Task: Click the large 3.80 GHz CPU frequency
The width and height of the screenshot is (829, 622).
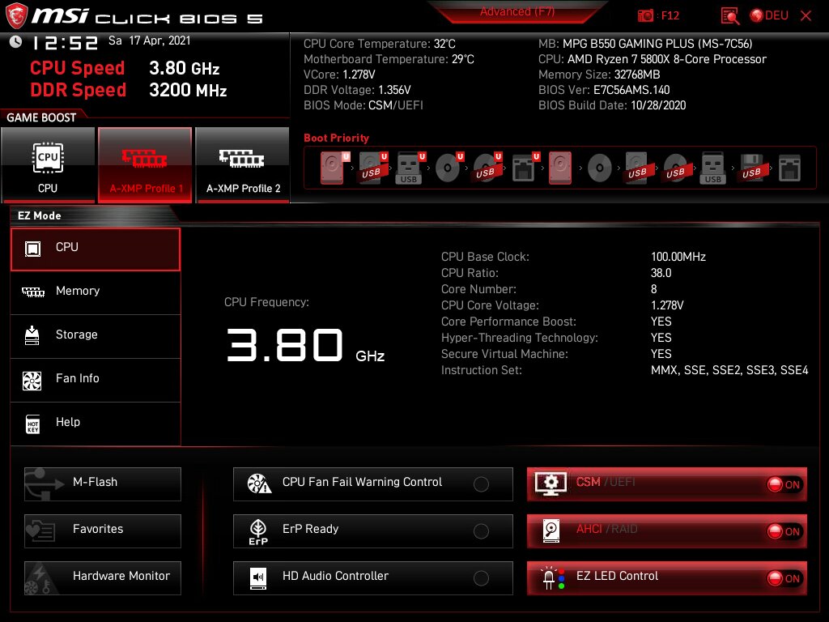Action: click(x=305, y=345)
